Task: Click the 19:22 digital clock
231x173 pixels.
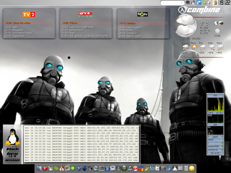Action: tap(225, 3)
